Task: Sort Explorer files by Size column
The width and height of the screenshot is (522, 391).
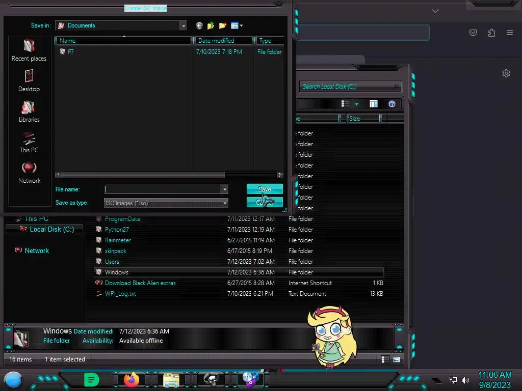Action: (x=363, y=119)
